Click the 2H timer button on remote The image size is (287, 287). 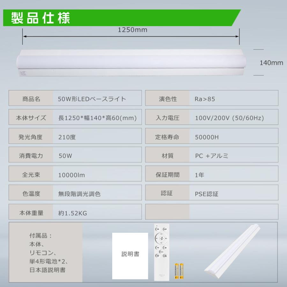coord(165,248)
